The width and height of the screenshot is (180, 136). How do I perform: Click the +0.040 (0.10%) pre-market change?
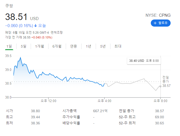(x=42, y=37)
